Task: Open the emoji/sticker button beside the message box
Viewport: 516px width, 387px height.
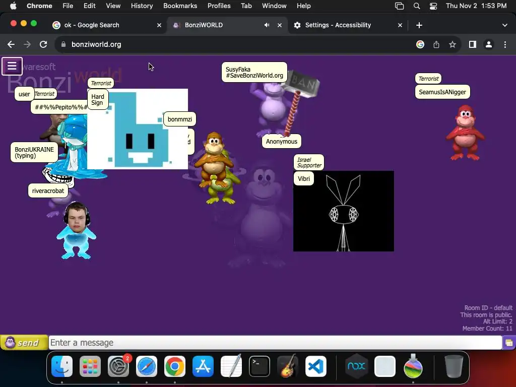Action: [509, 343]
